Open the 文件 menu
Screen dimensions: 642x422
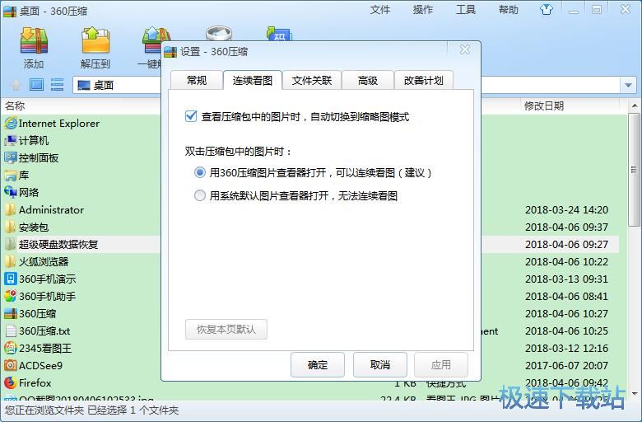[380, 9]
